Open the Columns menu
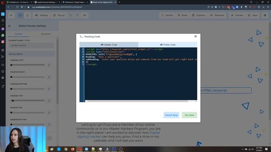 coord(199,15)
